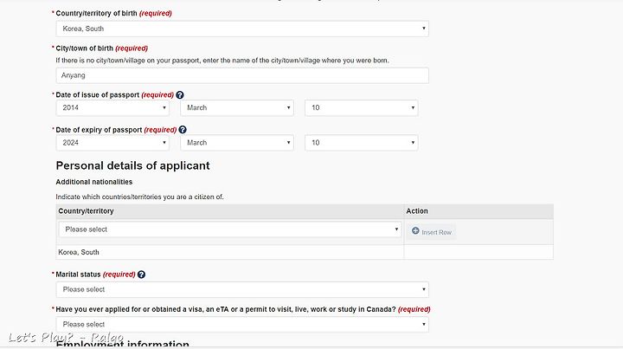Open passport issue month dropdown

tap(237, 107)
